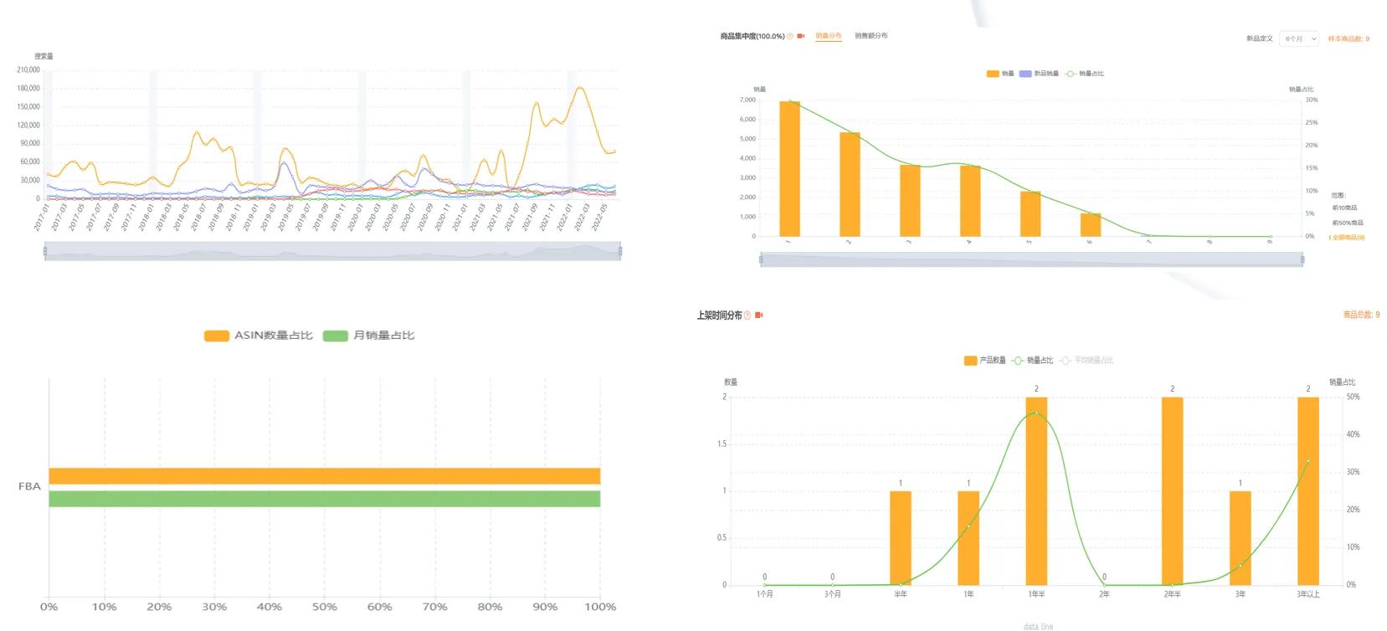Click right handle of search-volume zoom slider
1387x631 pixels.
[x=620, y=251]
